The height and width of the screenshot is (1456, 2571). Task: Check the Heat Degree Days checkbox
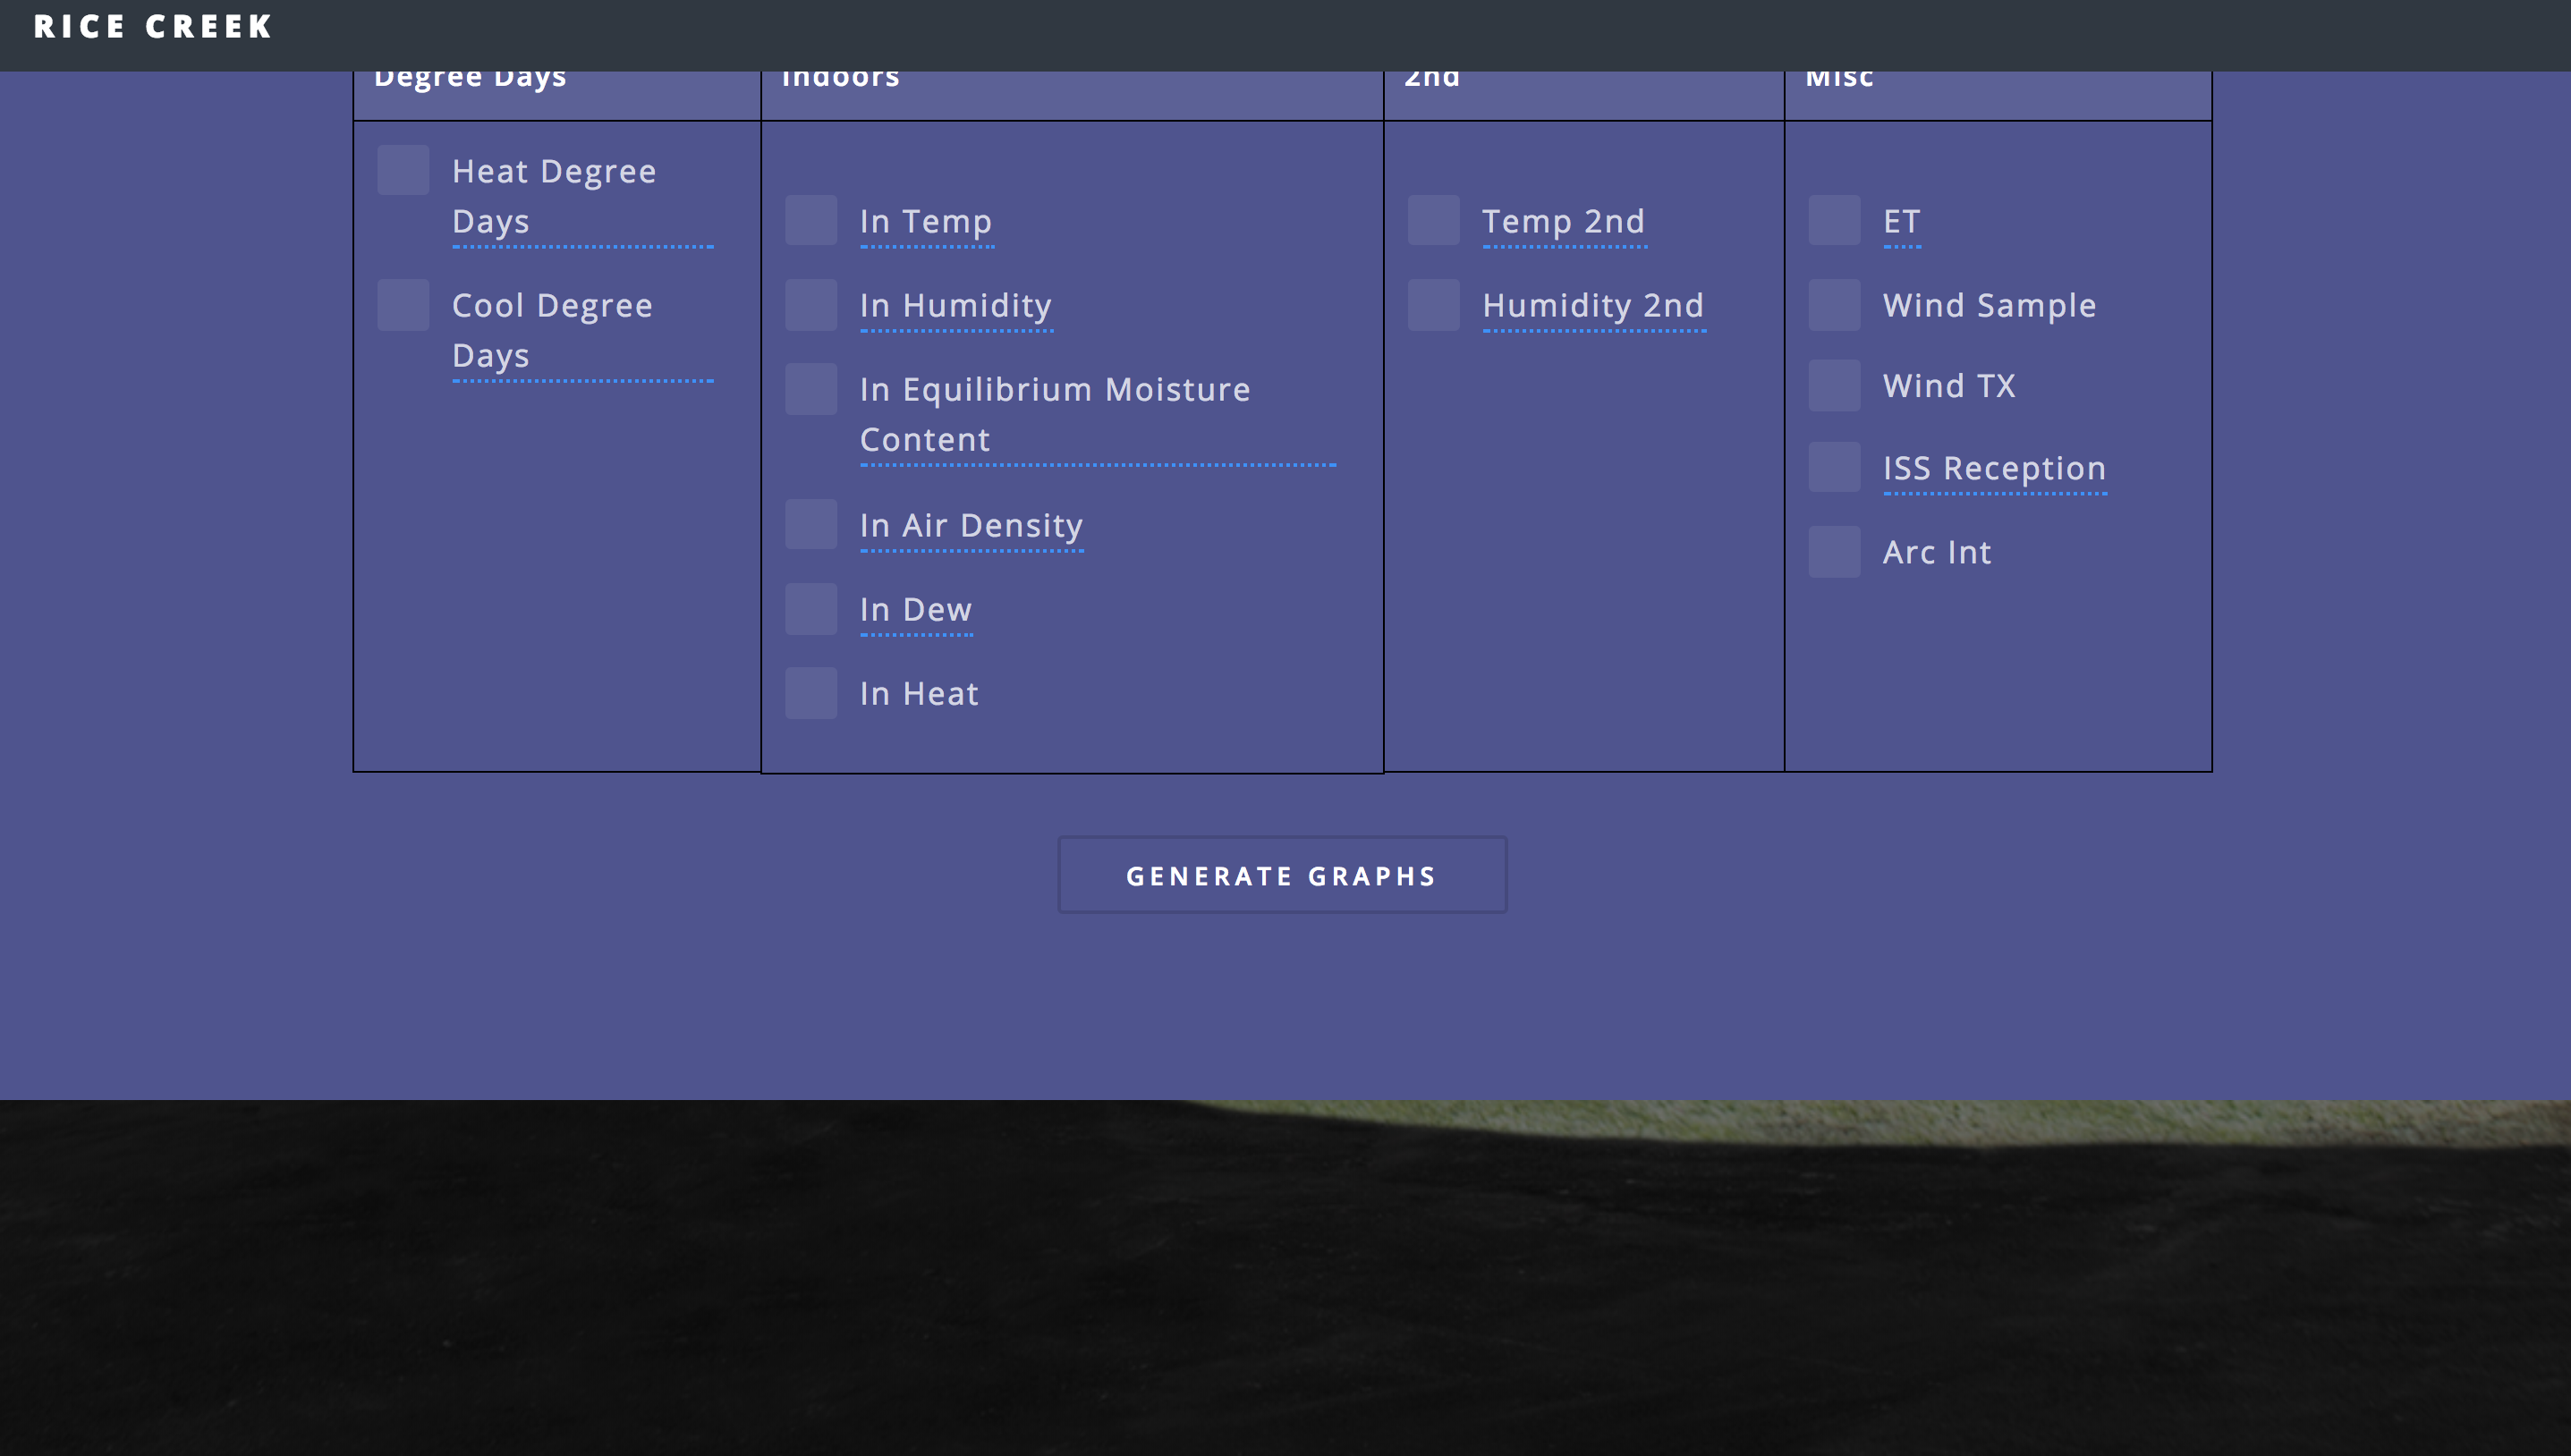point(403,170)
